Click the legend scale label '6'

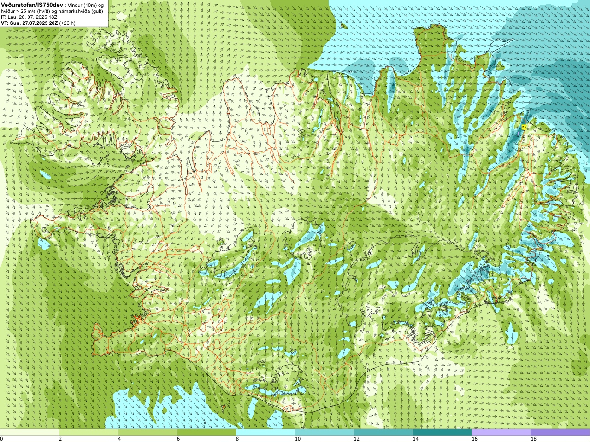coord(178,439)
